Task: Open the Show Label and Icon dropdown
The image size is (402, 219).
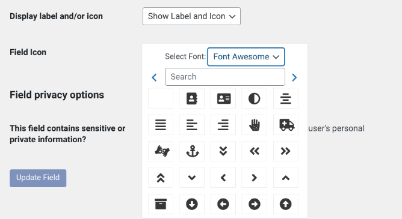Action: pos(191,16)
